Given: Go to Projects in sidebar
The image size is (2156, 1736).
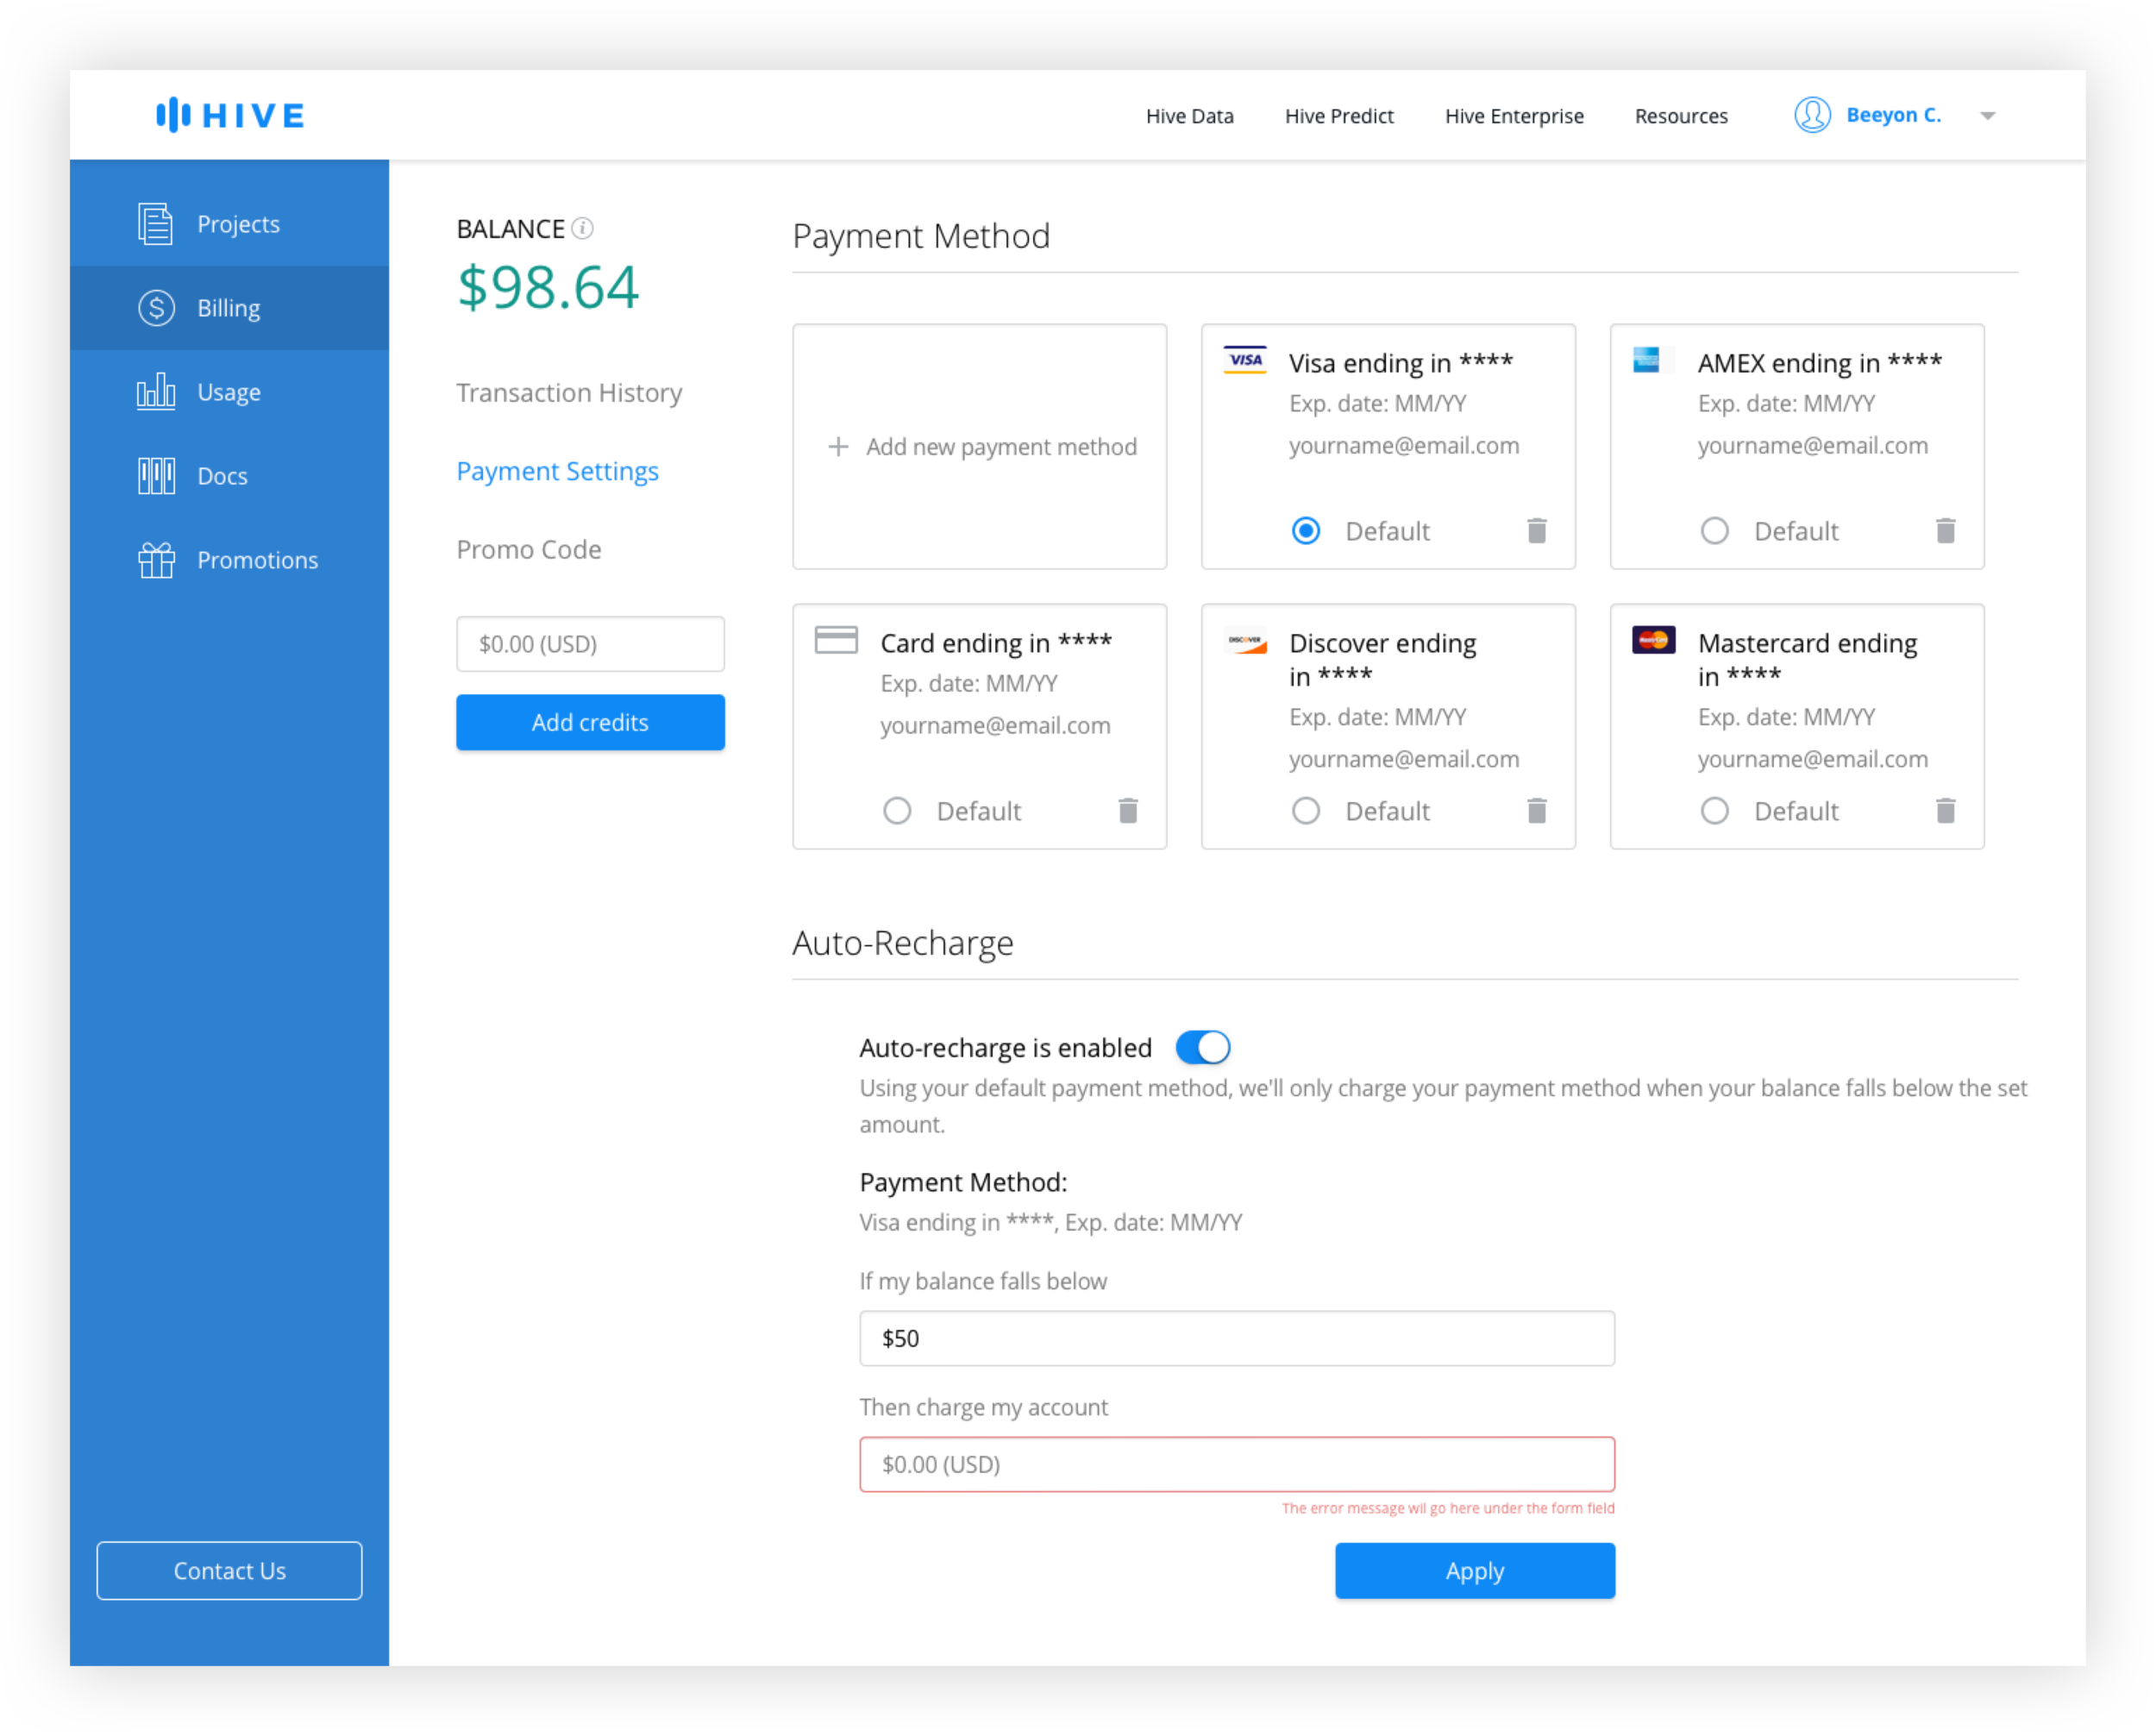Looking at the screenshot, I should tap(229, 223).
